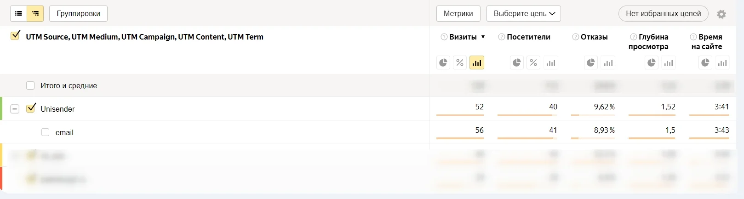Viewport: 744px width, 199px height.
Task: Switch to tree list view icon
Action: point(35,14)
